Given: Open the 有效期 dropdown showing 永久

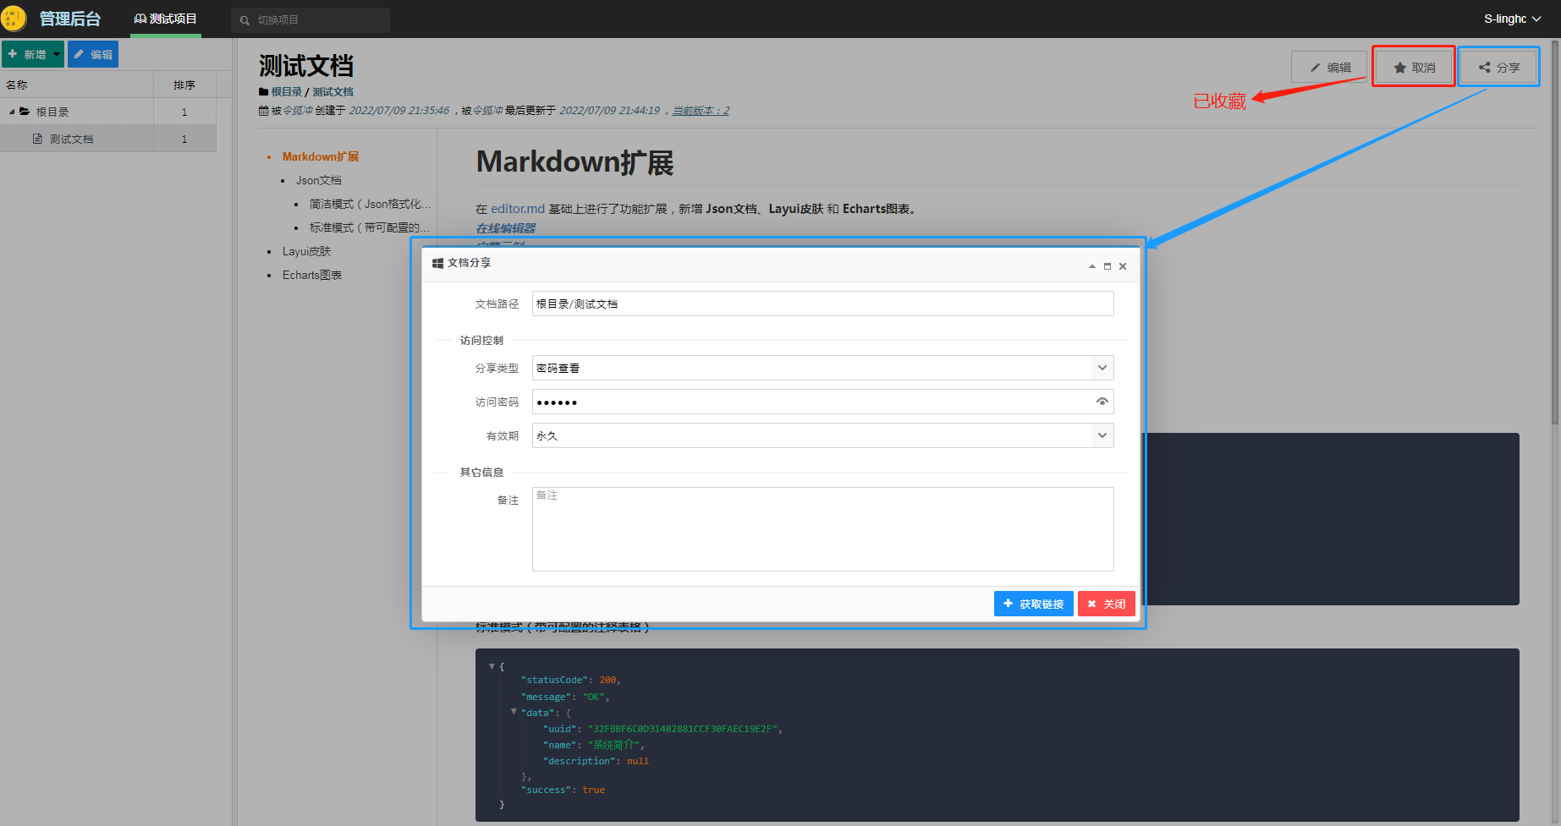Looking at the screenshot, I should pyautogui.click(x=822, y=435).
